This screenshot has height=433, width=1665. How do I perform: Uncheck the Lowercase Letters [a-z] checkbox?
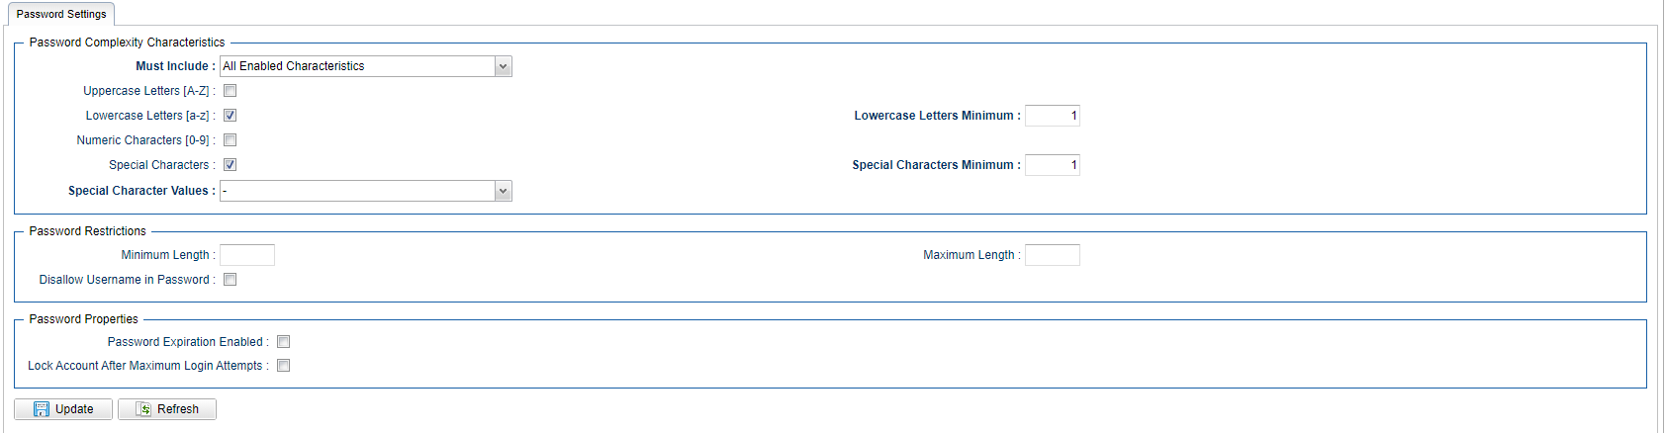(230, 116)
